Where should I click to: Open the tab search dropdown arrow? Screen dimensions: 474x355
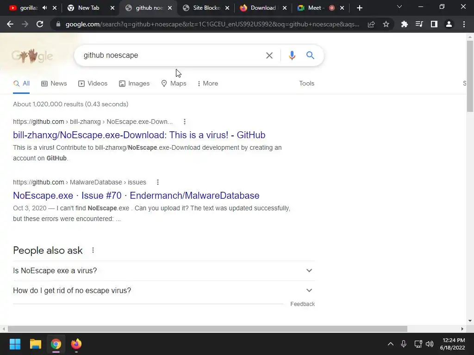399,6
